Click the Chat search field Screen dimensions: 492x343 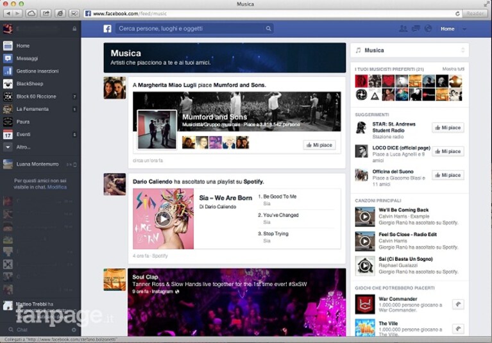[x=39, y=330]
